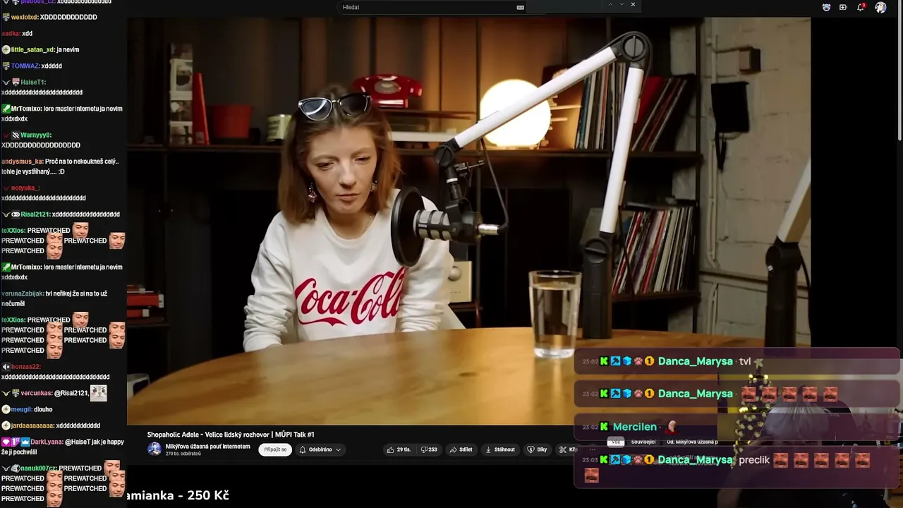Click the badge icon before little_satan_xd

point(6,49)
